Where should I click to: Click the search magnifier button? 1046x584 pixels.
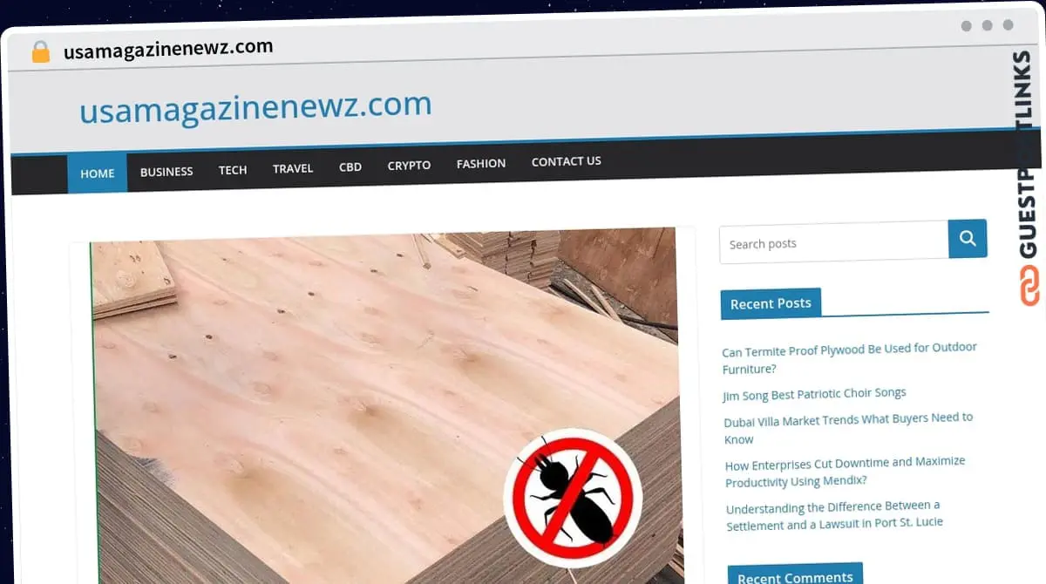point(968,239)
